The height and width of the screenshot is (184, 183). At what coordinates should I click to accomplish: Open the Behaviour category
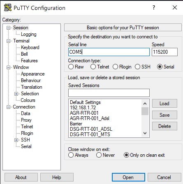tap(31, 80)
